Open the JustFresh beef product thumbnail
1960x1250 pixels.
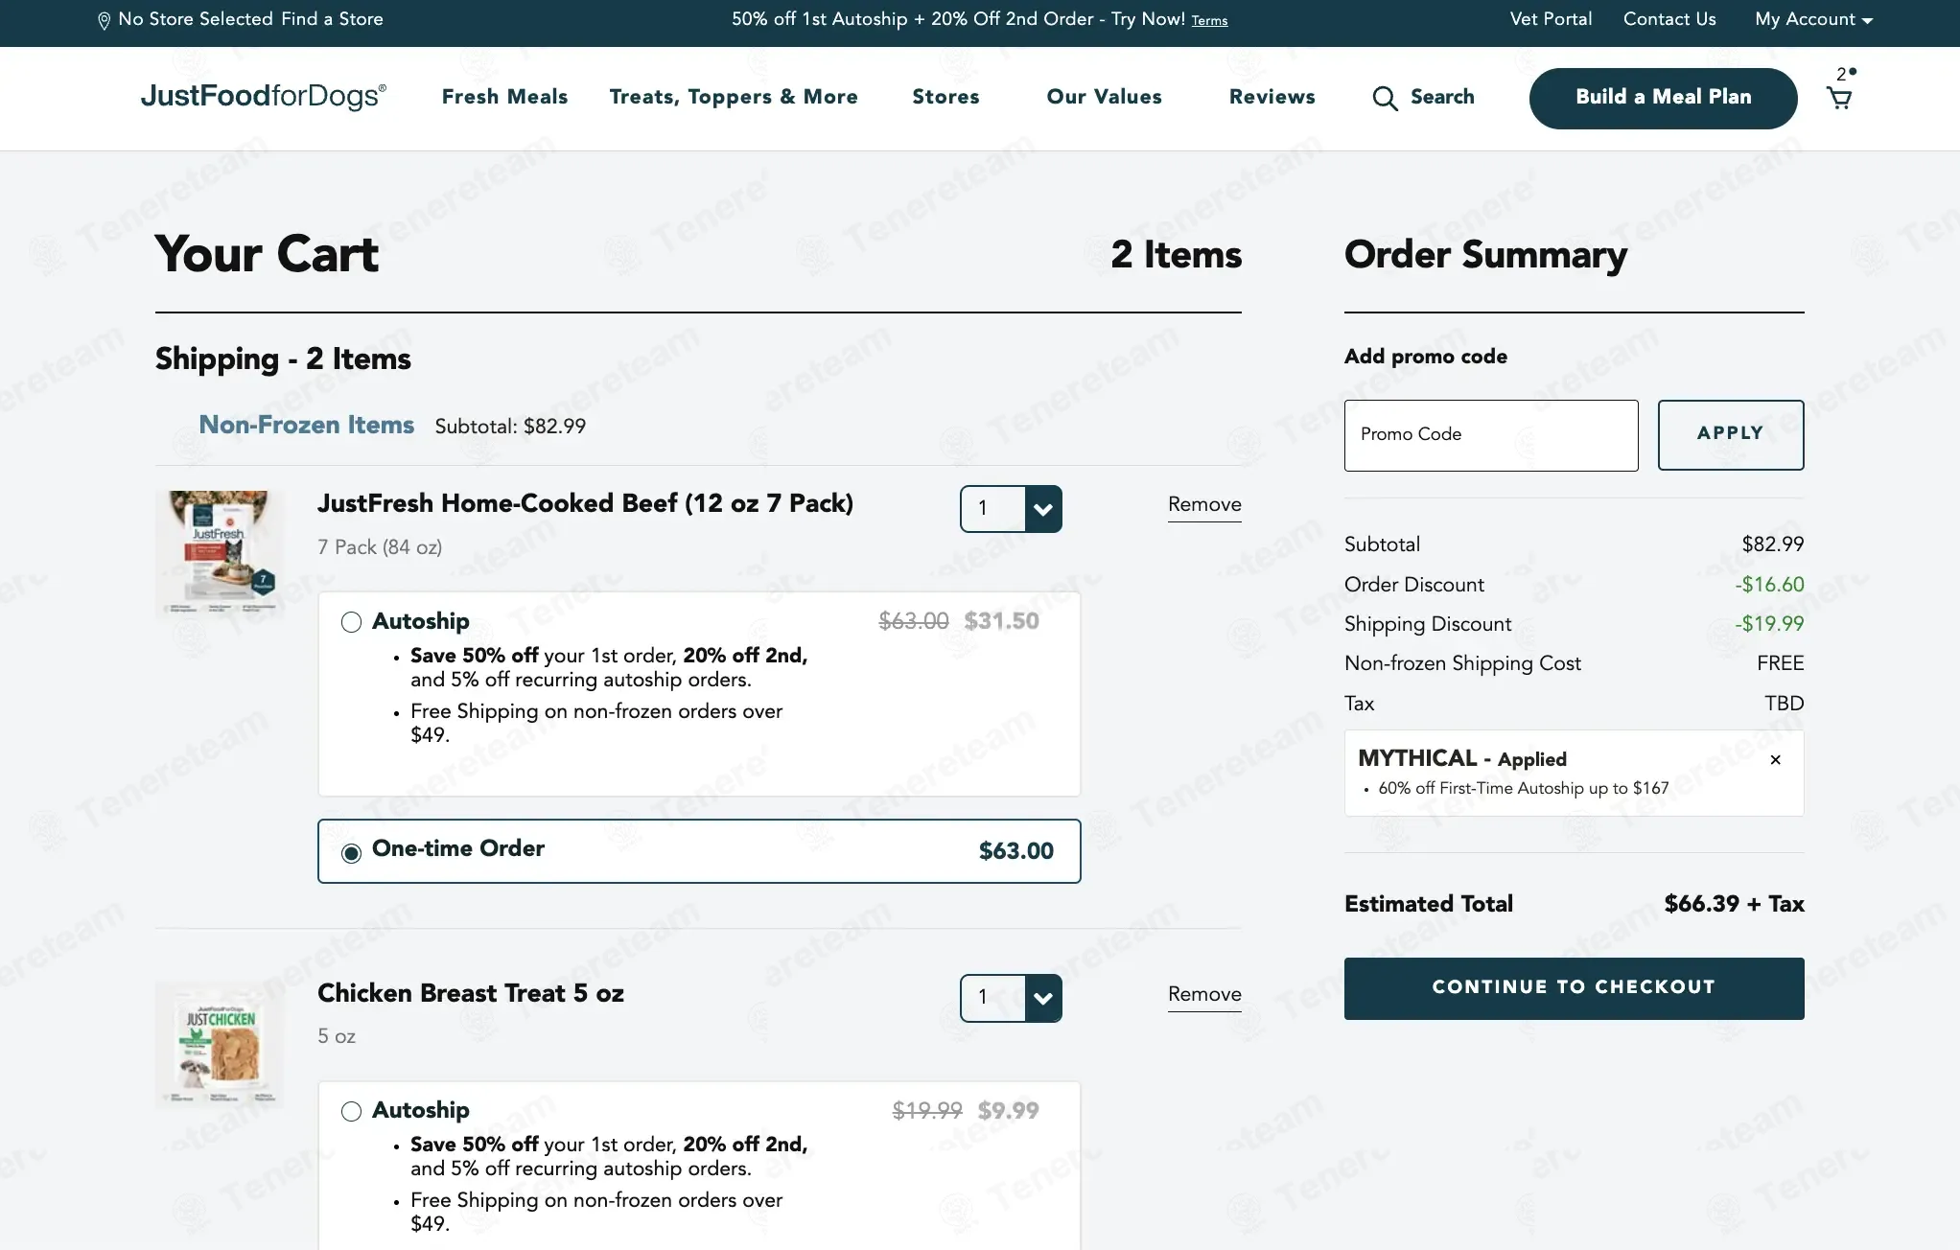click(221, 552)
